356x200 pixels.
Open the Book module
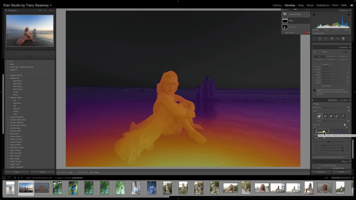click(310, 5)
